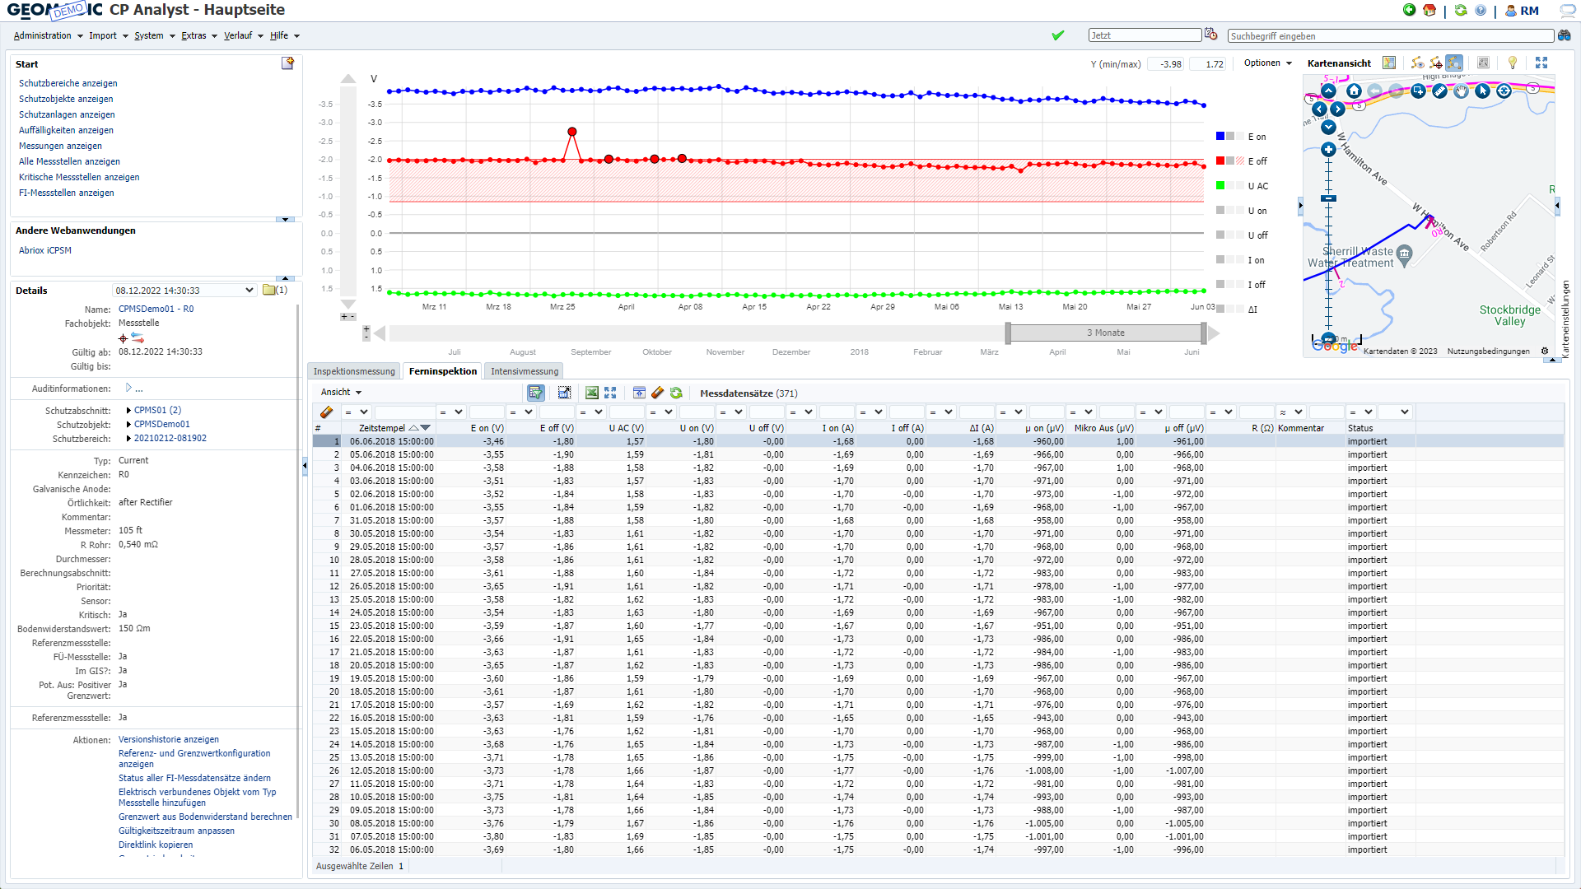
Task: Click the green refresh icon in table toolbar
Action: (x=676, y=393)
